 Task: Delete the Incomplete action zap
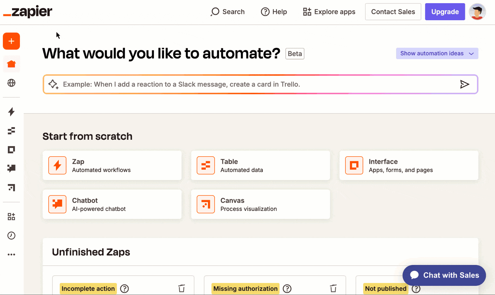[x=181, y=288]
